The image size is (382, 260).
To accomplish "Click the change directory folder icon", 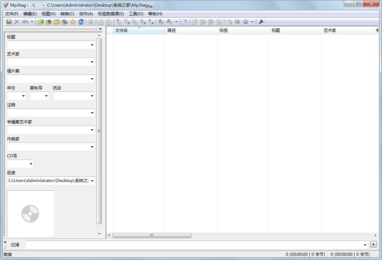I will (41, 22).
